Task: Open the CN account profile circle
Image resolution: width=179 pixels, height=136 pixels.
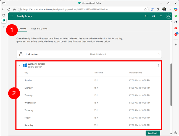Action: 169,16
